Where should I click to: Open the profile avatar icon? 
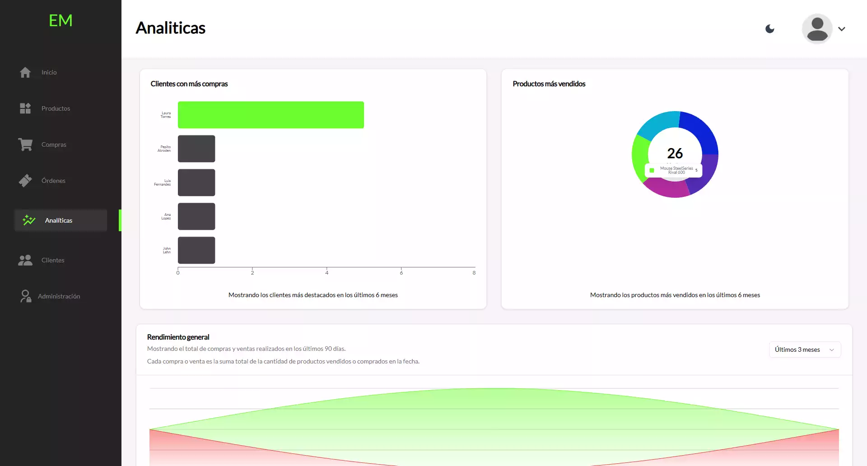pyautogui.click(x=816, y=28)
